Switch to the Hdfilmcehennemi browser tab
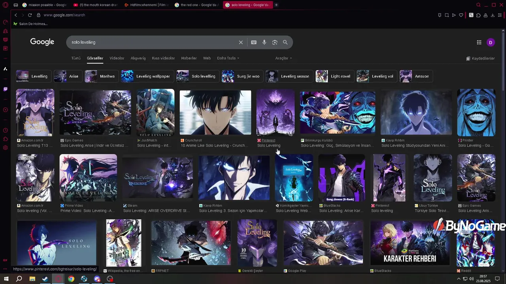Viewport: 506px width, 284px height. point(146,5)
